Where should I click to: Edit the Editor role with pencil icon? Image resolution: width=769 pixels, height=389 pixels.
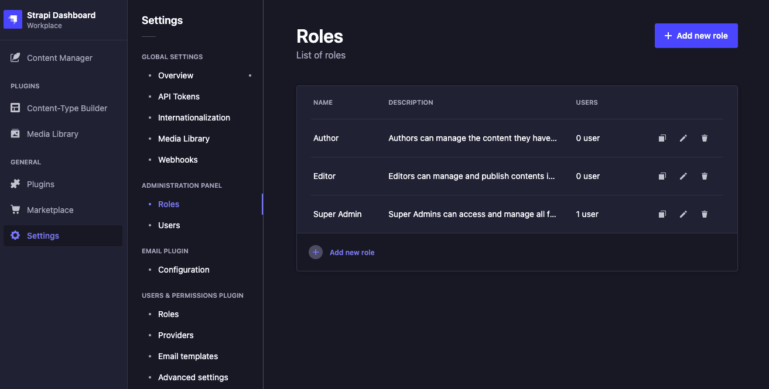pos(683,176)
